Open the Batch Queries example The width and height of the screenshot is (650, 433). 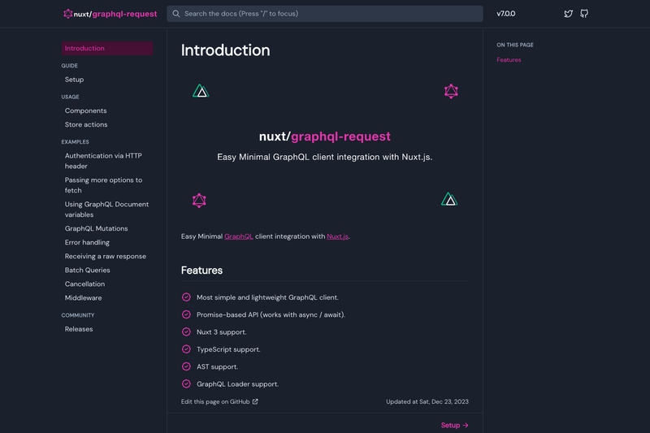pos(88,271)
